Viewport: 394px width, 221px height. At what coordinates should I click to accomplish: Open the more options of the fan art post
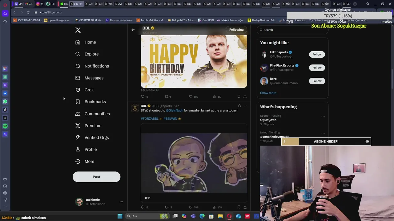[x=245, y=106]
